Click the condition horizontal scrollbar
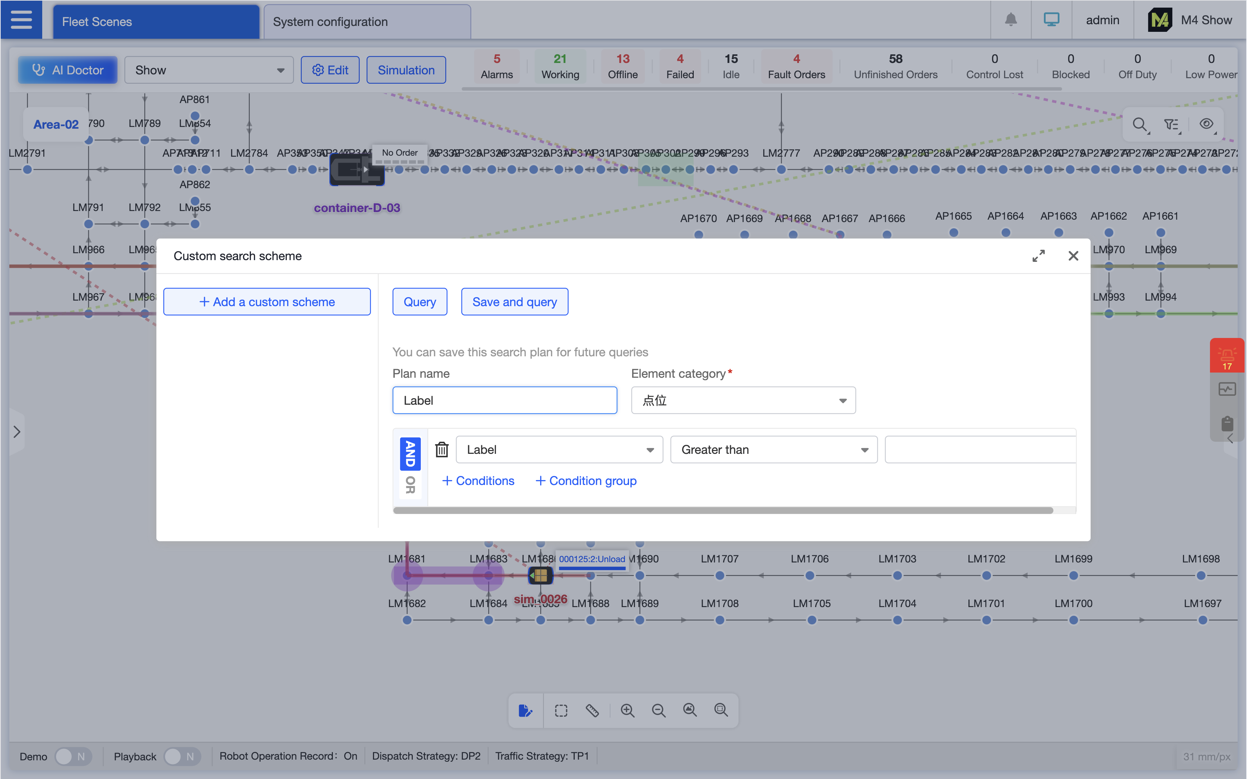1247x779 pixels. tap(722, 511)
